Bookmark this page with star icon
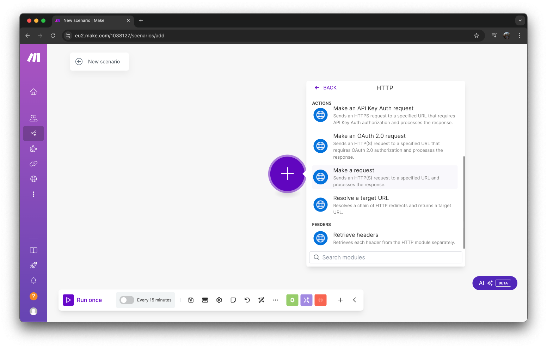This screenshot has width=547, height=348. tap(477, 36)
